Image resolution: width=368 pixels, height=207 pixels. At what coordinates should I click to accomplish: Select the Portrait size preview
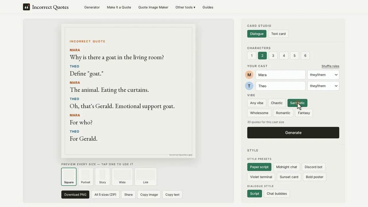pos(86,177)
